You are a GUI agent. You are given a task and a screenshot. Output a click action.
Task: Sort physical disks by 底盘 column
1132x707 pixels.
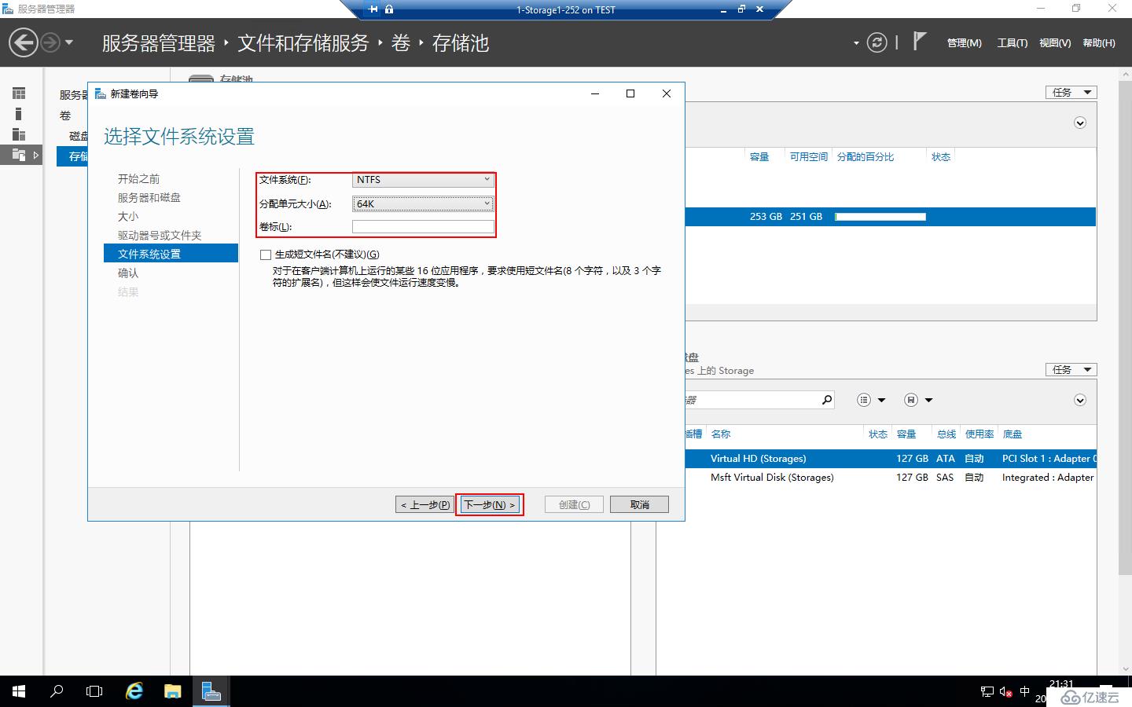tap(1013, 434)
